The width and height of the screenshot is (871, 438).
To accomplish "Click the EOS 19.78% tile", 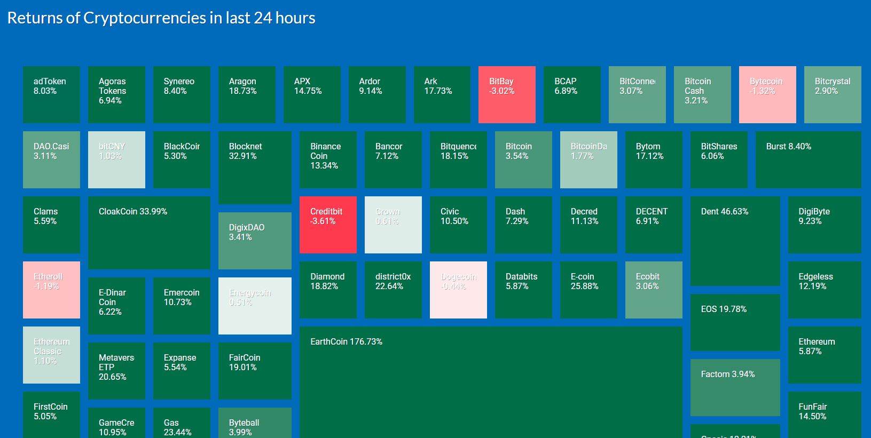I will click(x=735, y=322).
